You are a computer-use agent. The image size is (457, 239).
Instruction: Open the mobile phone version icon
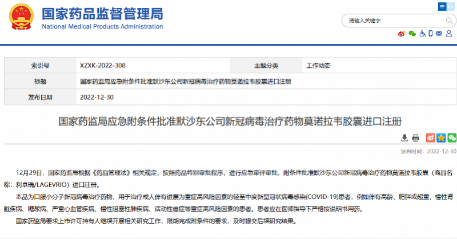coord(431,34)
